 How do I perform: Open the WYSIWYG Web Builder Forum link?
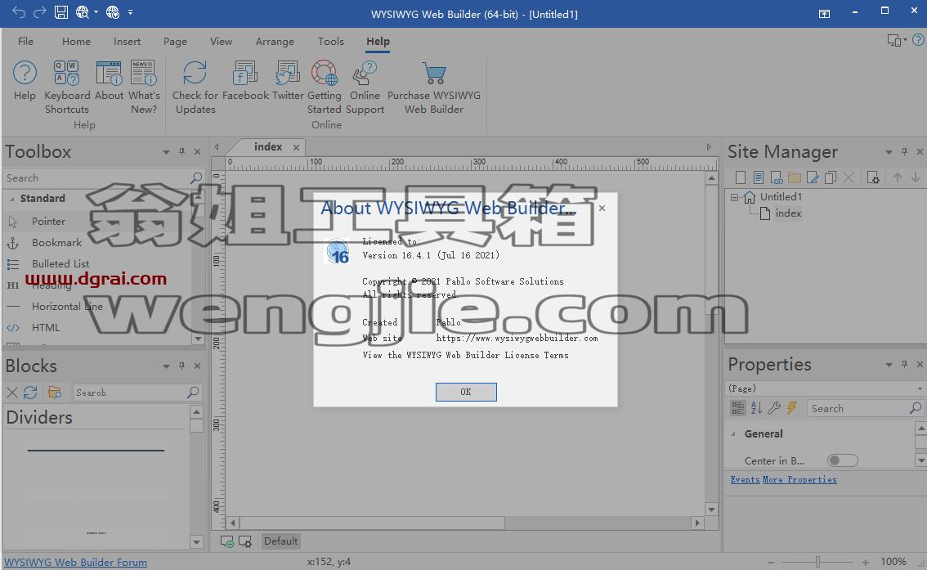pyautogui.click(x=76, y=563)
